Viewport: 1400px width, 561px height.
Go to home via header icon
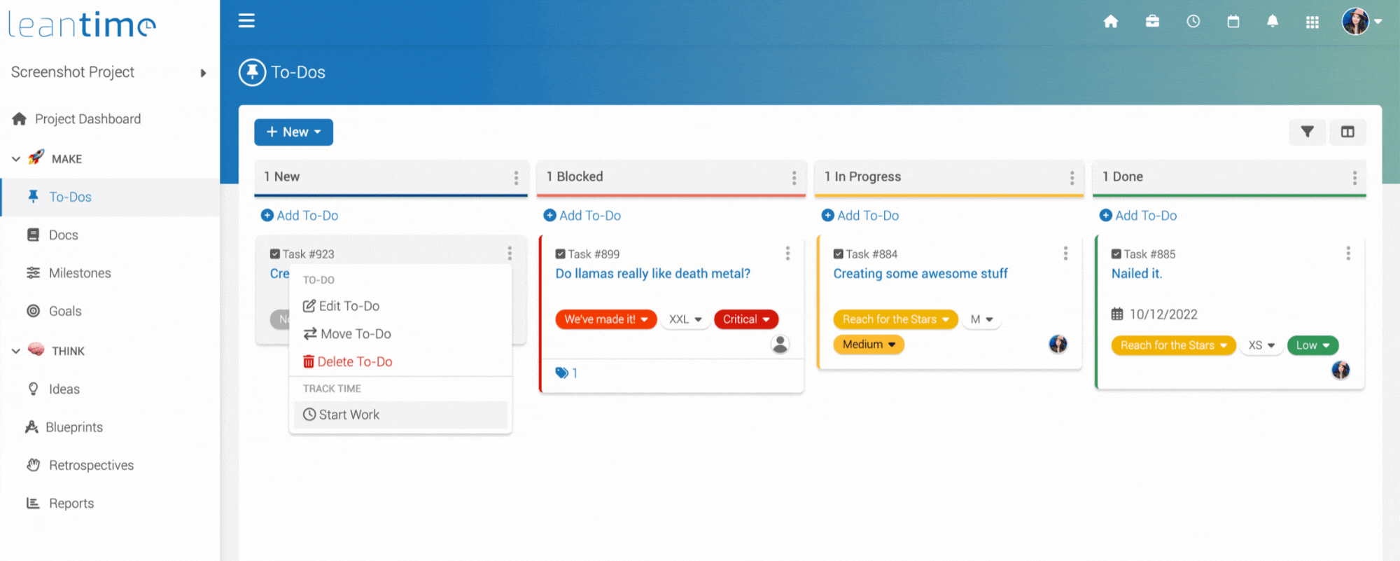pos(1111,22)
